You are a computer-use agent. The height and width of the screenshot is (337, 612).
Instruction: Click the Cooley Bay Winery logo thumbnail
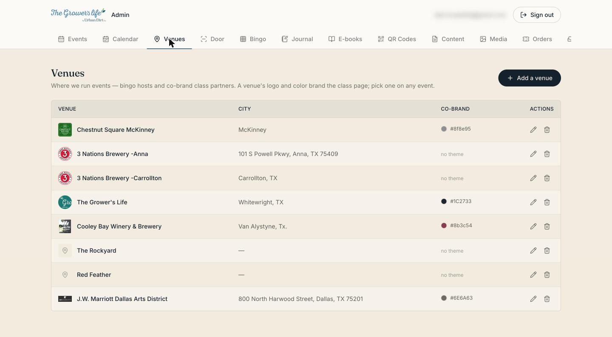point(65,226)
